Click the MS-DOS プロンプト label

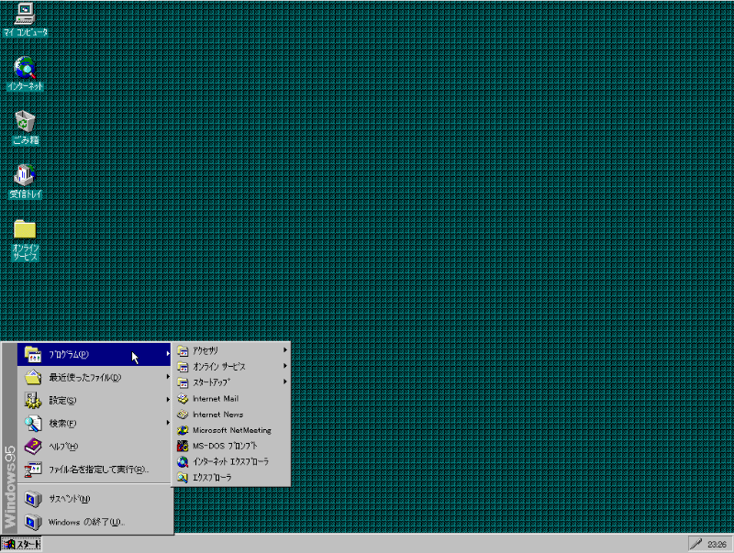coord(225,446)
